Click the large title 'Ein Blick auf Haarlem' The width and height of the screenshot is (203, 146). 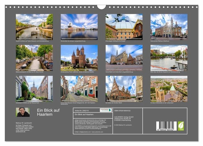click(x=48, y=112)
